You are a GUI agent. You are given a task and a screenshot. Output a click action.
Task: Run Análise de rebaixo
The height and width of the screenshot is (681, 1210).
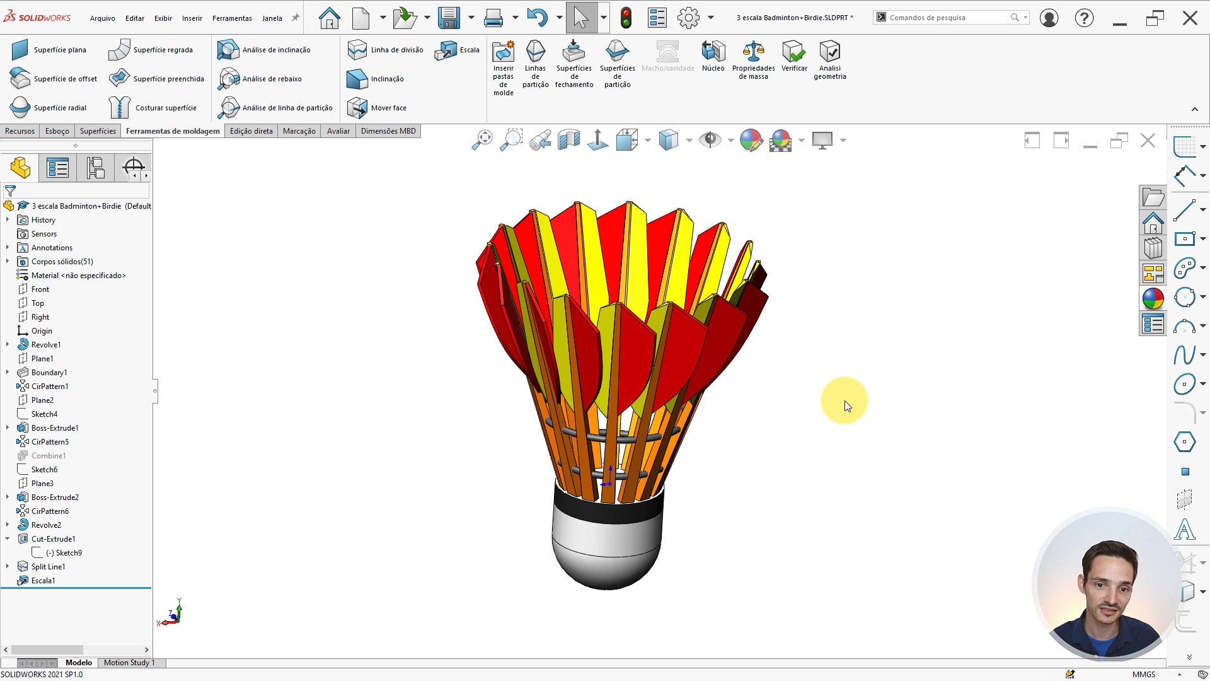[260, 79]
